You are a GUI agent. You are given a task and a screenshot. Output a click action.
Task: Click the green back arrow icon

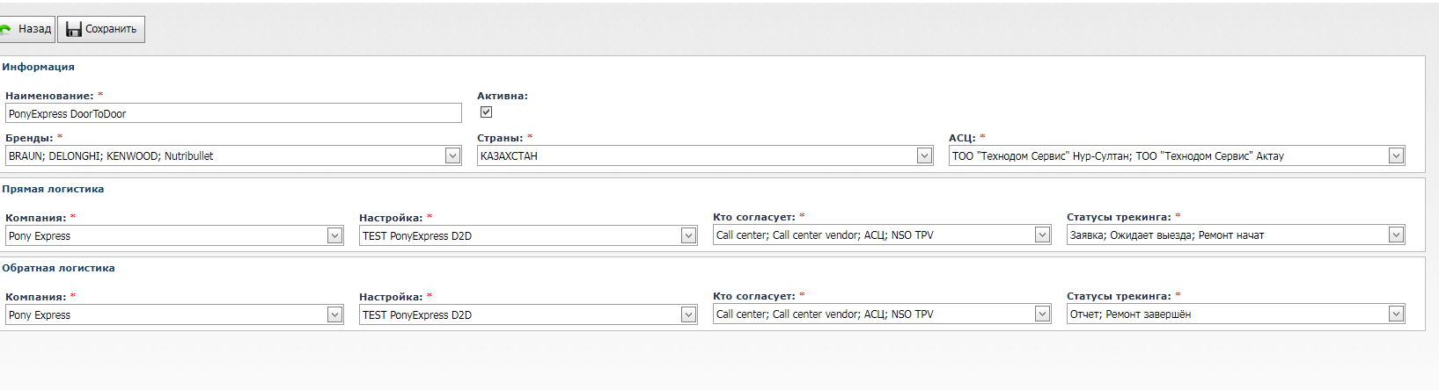(x=5, y=29)
